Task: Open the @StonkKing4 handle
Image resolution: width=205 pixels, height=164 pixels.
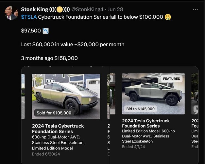Action: pyautogui.click(x=87, y=10)
